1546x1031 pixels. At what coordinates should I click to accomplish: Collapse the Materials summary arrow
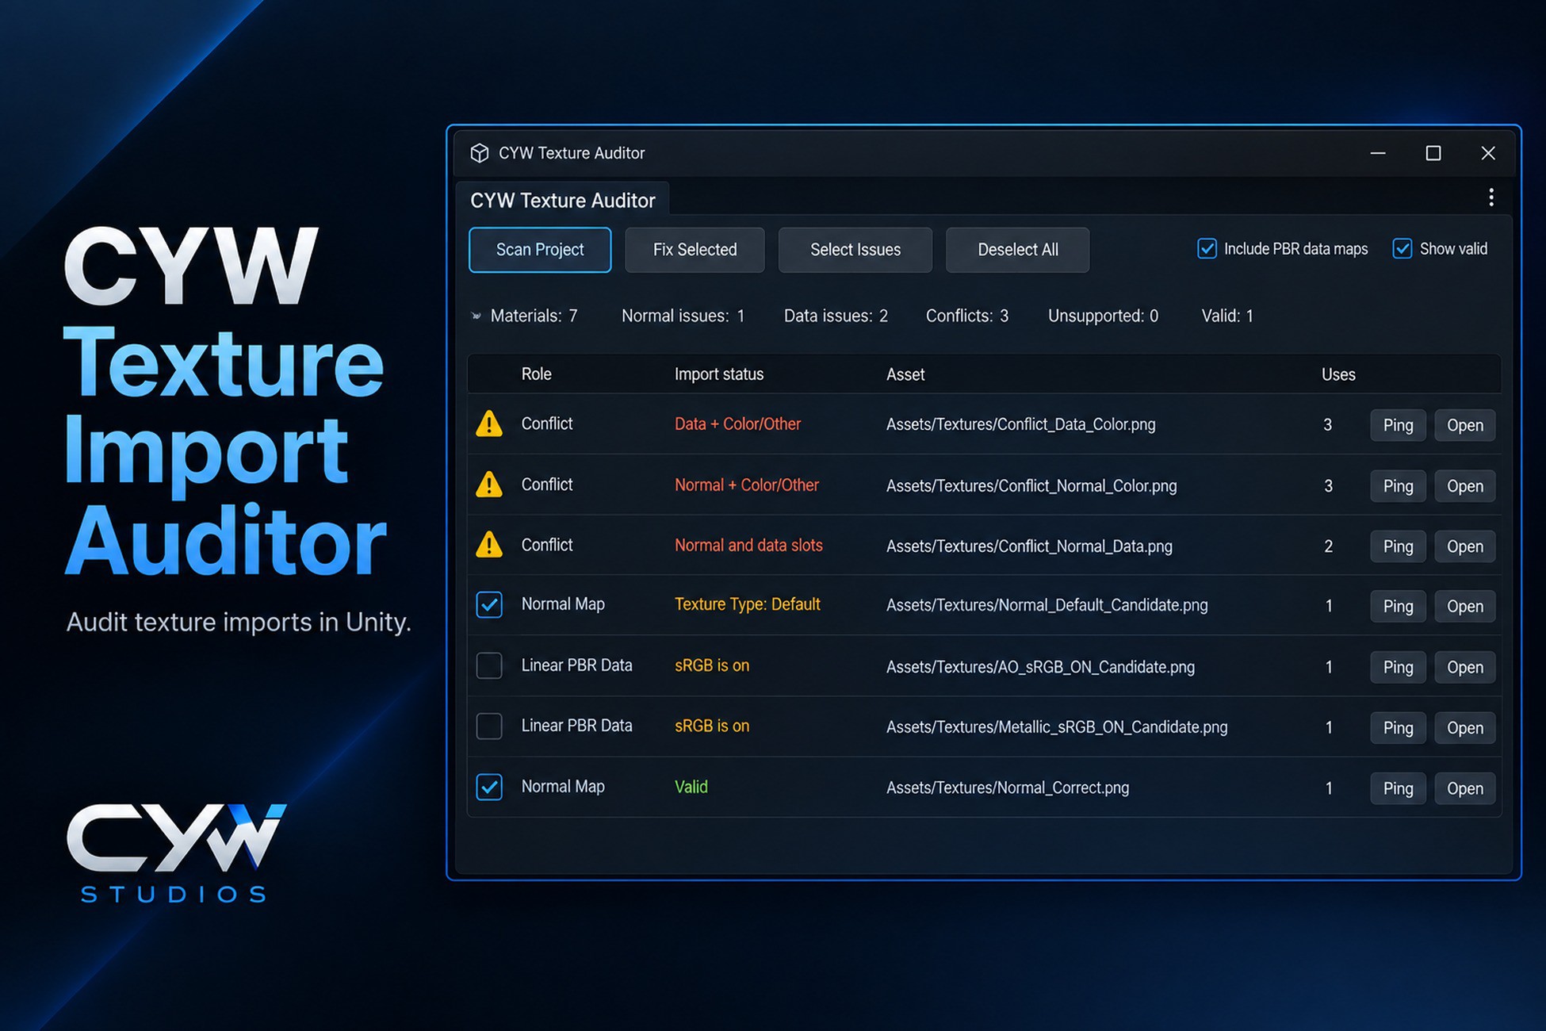coord(476,316)
